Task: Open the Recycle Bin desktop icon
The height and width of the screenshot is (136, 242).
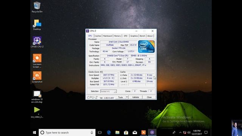Action: pyautogui.click(x=37, y=7)
